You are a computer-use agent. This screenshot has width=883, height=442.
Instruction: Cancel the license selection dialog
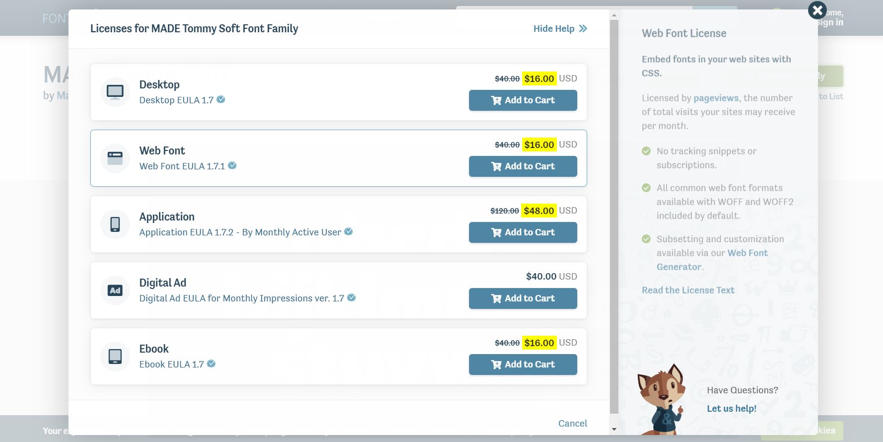click(573, 423)
